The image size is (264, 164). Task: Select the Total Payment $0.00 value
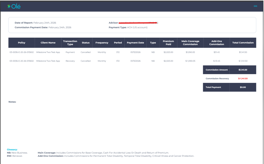243,87
